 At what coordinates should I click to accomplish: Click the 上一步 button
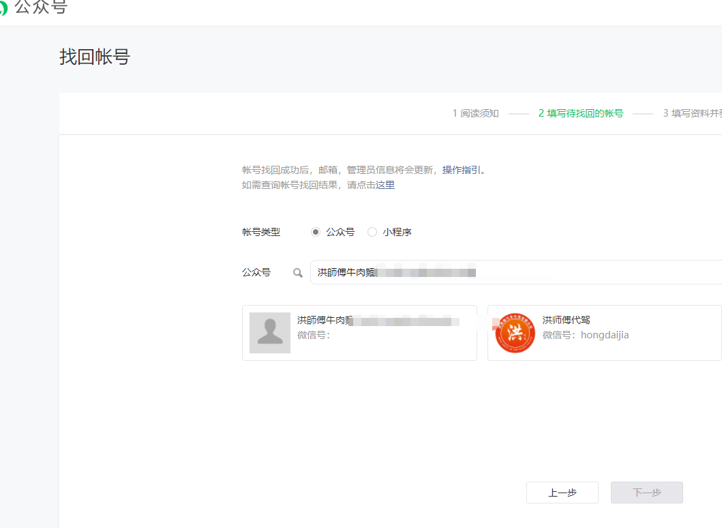(562, 493)
